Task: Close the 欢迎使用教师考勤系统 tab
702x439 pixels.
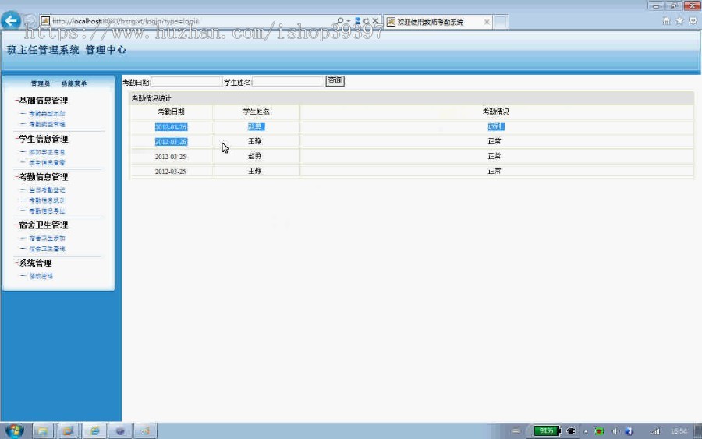Action: pos(487,22)
